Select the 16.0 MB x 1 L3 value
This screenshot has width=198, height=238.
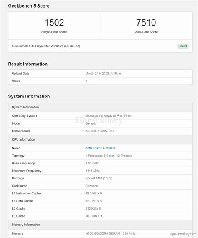94,216
